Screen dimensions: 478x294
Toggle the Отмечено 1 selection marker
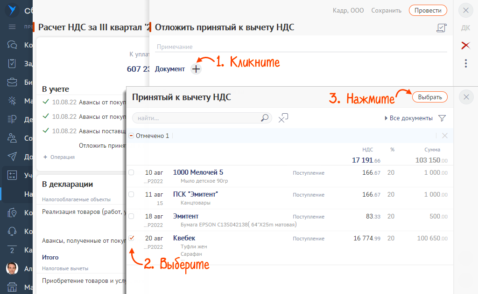[x=132, y=136]
